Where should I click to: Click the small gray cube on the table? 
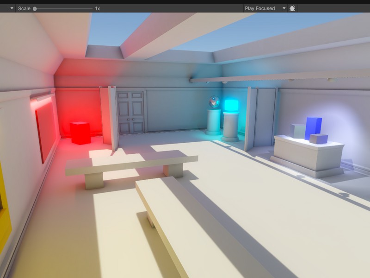coord(319,139)
